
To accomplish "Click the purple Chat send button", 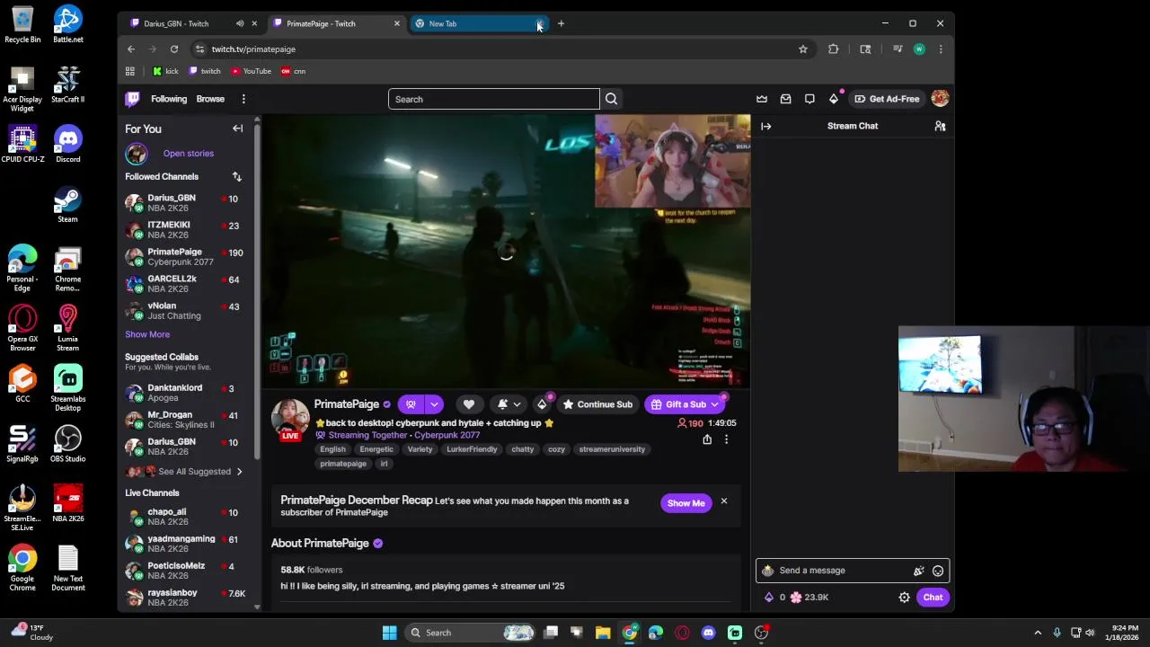I will (x=933, y=598).
